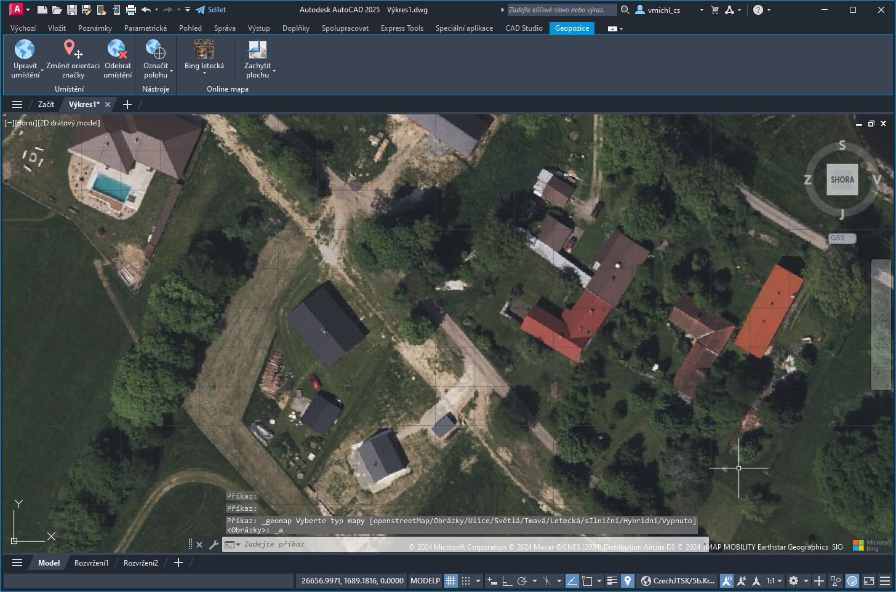The height and width of the screenshot is (592, 896).
Task: Launch the Zachytit plochu tool
Action: click(257, 59)
